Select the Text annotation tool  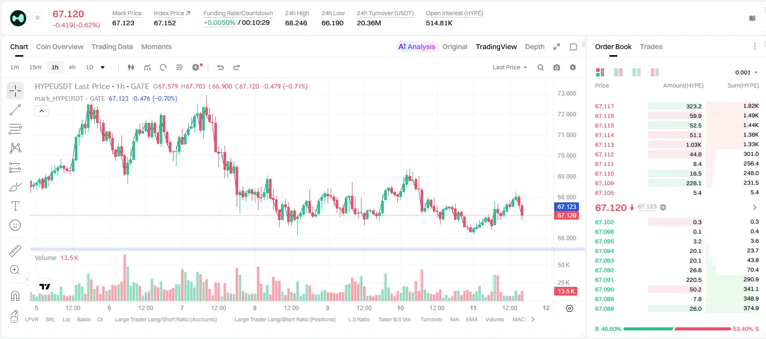15,206
